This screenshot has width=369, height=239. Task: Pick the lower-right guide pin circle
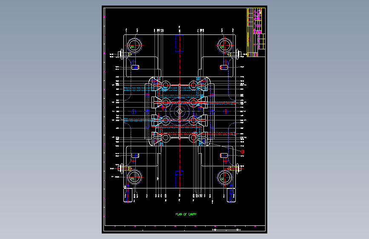(224, 177)
